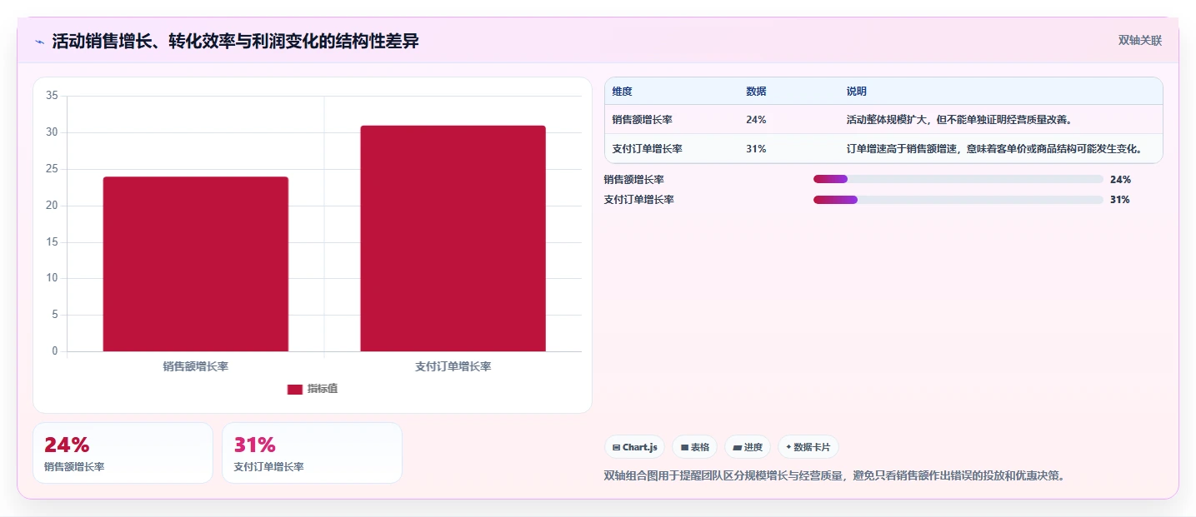Click the icon in the 数据卡片 chip

788,447
